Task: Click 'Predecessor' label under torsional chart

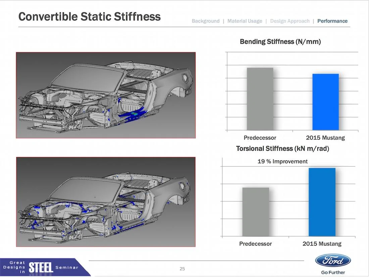Action: [255, 244]
